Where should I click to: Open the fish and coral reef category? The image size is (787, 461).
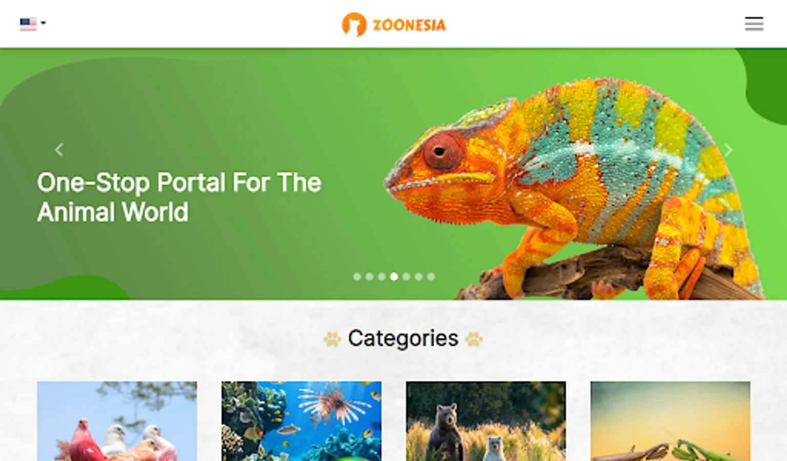[x=301, y=421]
